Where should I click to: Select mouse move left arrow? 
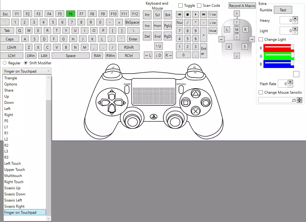tap(221, 40)
